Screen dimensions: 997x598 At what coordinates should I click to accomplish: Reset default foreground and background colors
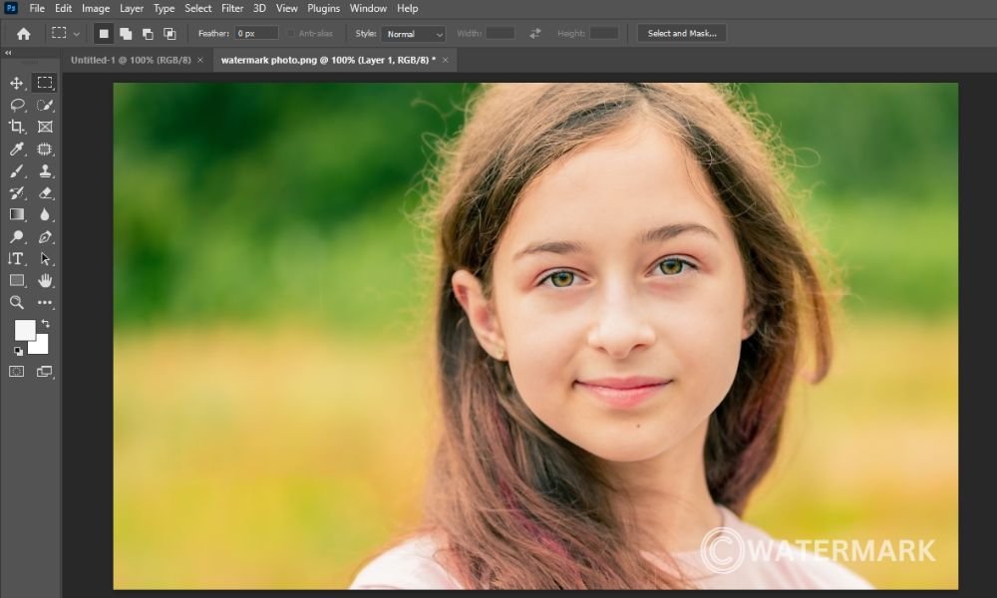(18, 351)
